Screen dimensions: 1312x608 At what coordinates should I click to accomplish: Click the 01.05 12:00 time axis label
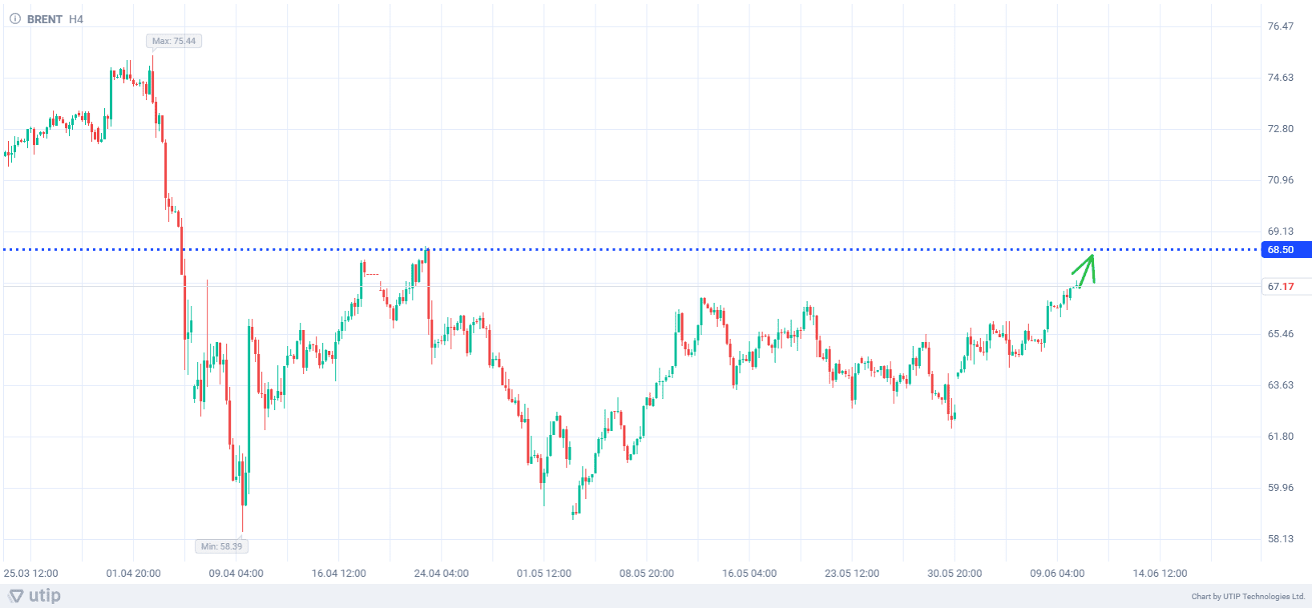tap(543, 574)
